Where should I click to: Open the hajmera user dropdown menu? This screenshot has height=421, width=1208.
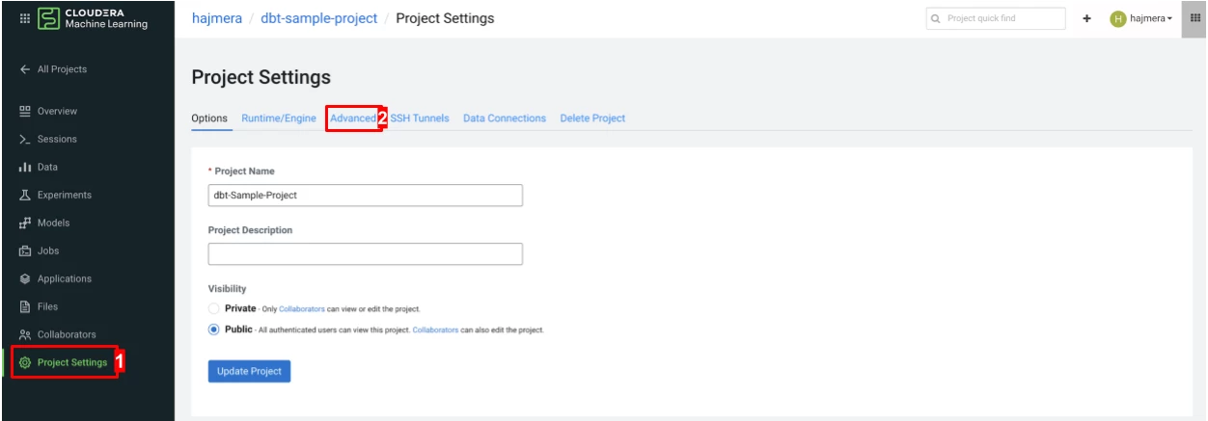[x=1141, y=18]
